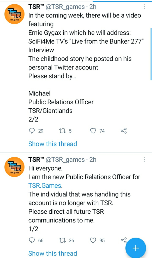152x258 pixels.
Task: Tap the share icon on the second tweet
Action: pyautogui.click(x=124, y=240)
